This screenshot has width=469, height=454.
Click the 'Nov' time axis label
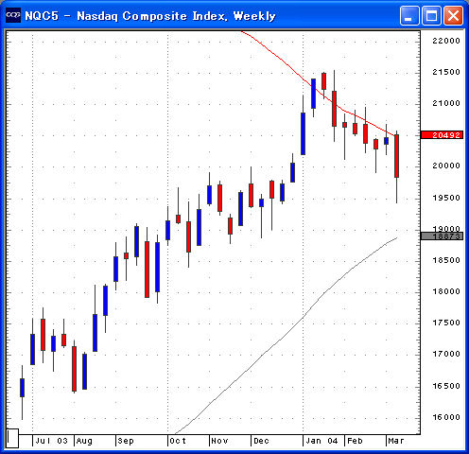219,441
